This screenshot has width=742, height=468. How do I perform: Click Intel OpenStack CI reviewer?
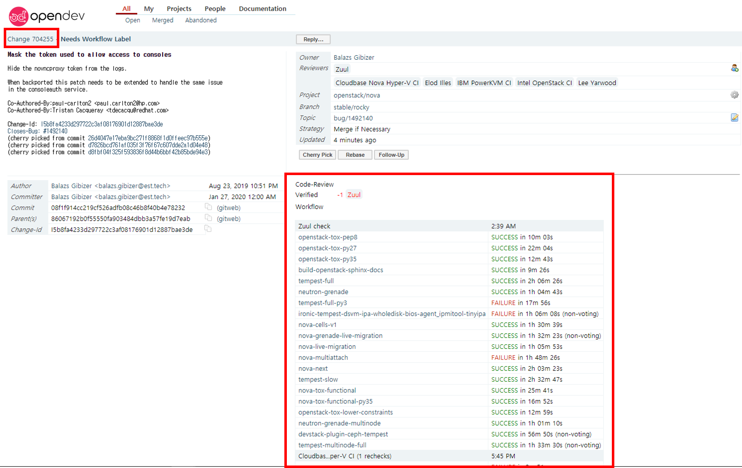coord(544,83)
